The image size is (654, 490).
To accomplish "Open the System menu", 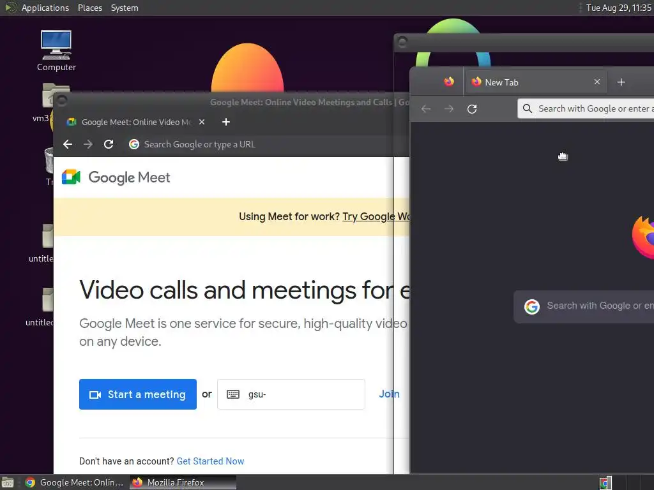I will tap(125, 8).
